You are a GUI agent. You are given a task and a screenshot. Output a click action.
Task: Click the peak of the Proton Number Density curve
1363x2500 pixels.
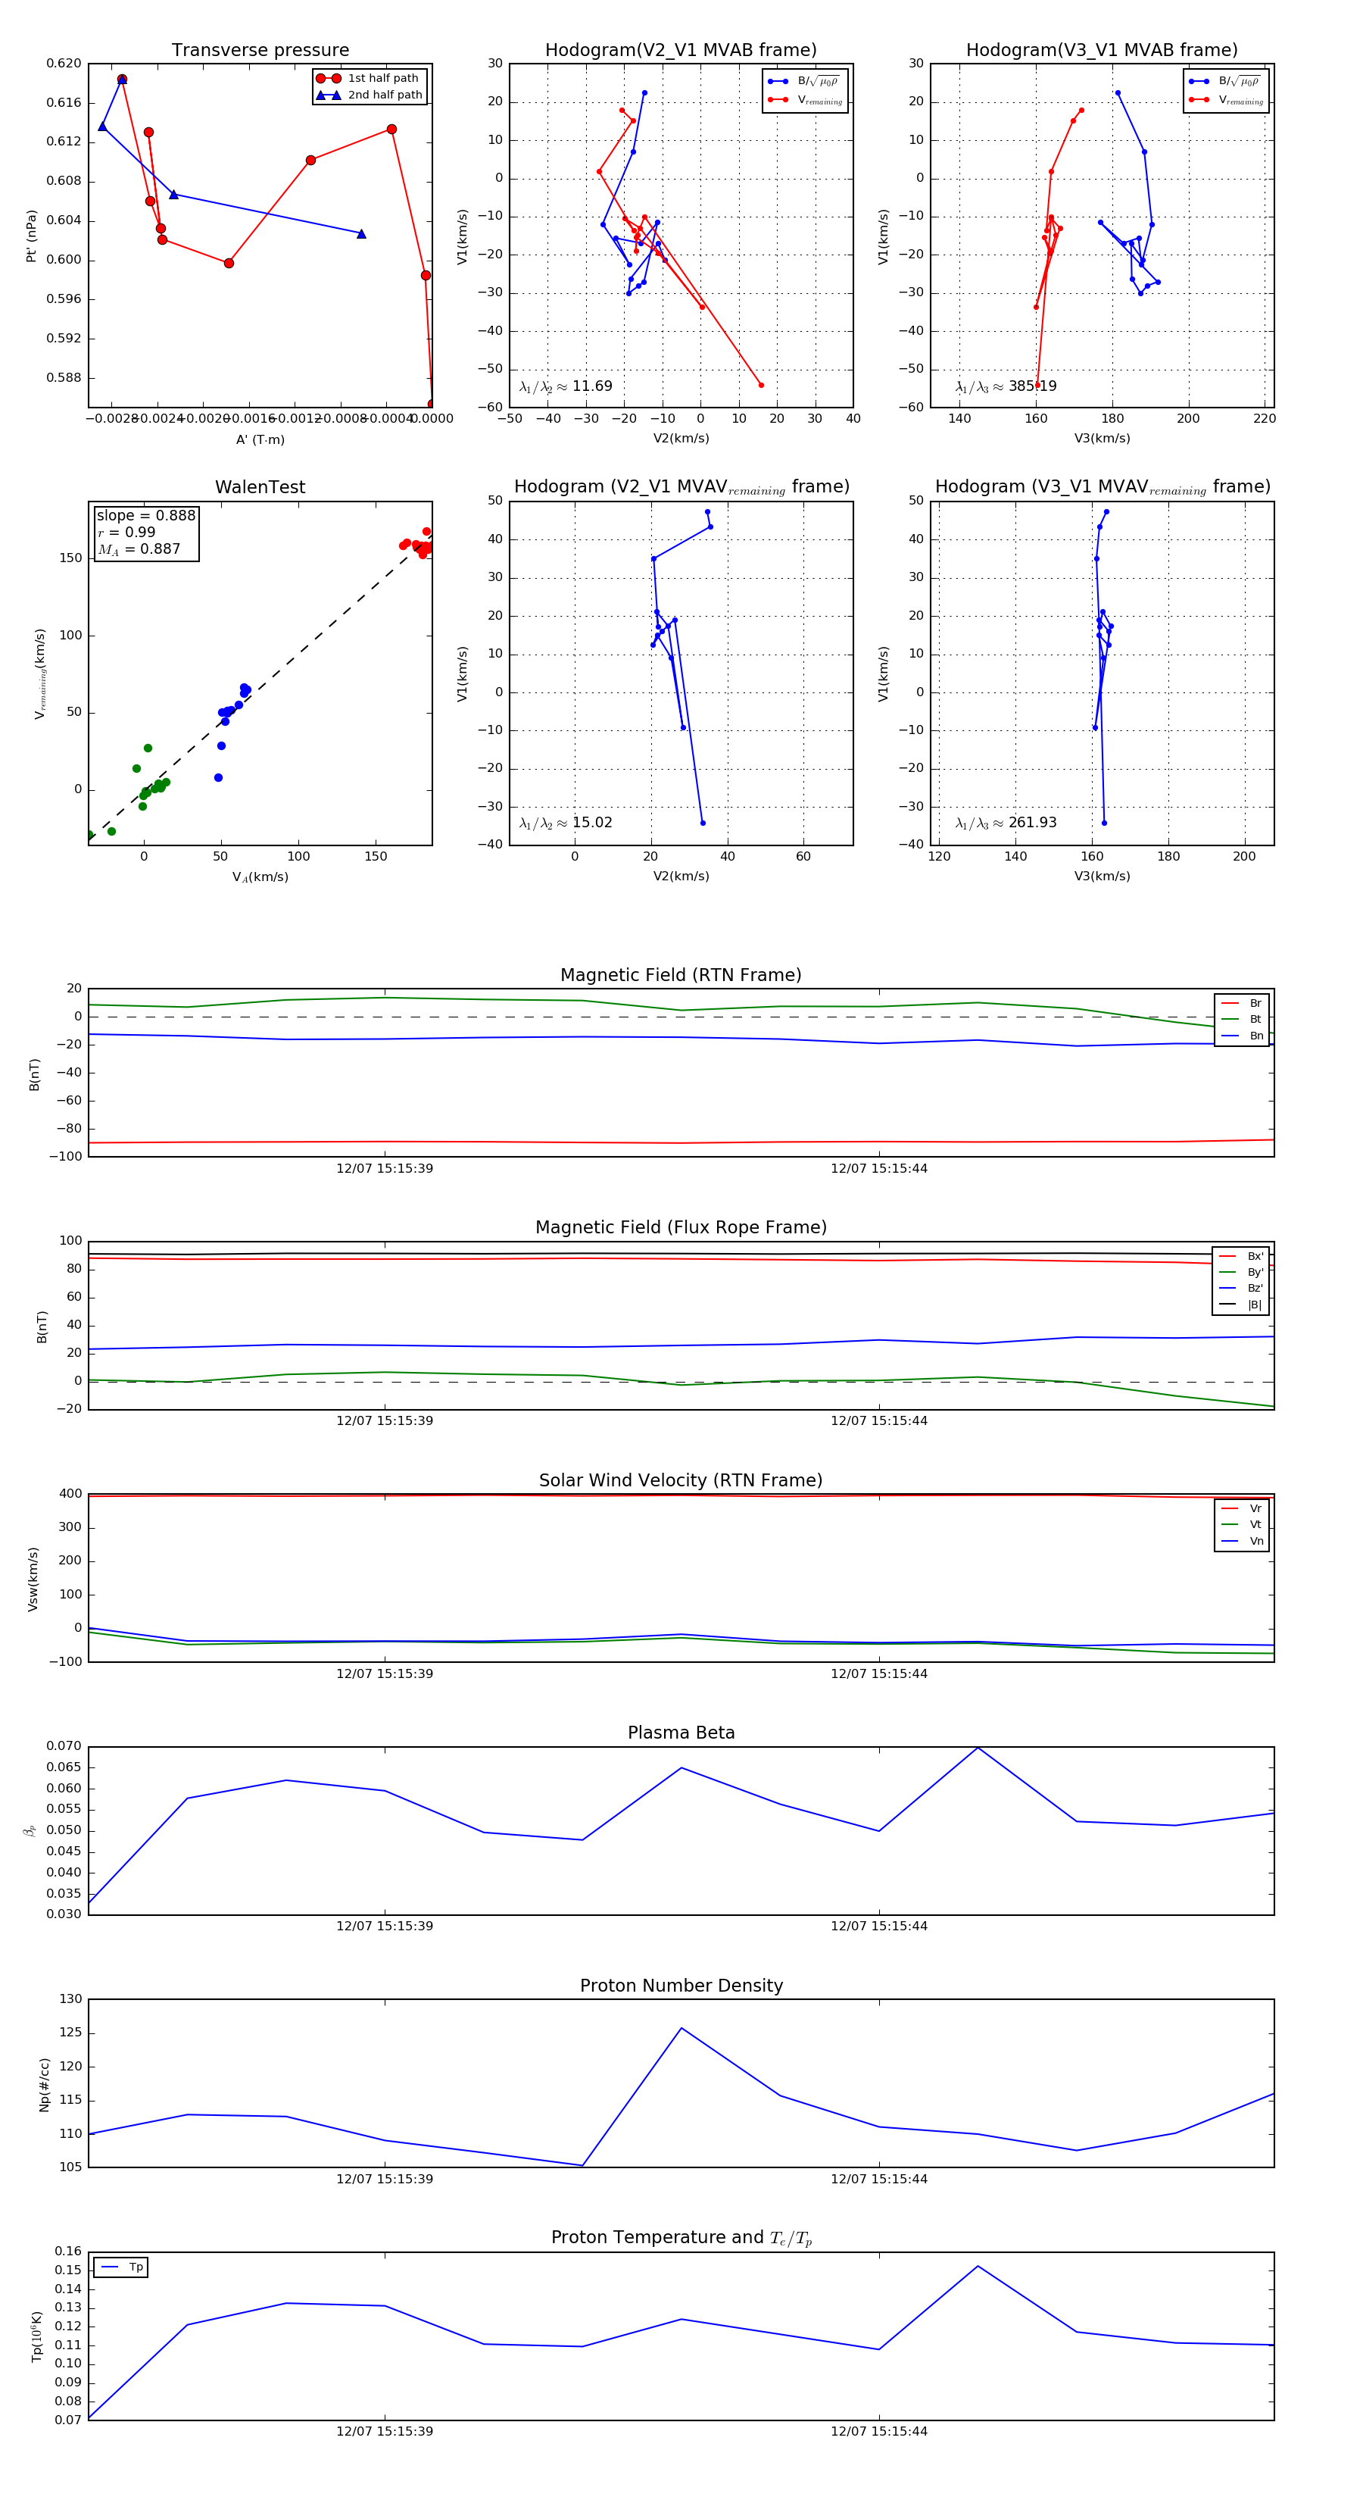point(681,2027)
